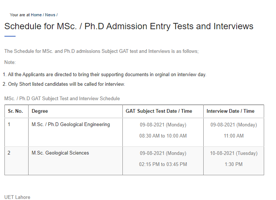The image size is (276, 200).
Task: Open the News breadcrumb link
Action: pyautogui.click(x=50, y=15)
